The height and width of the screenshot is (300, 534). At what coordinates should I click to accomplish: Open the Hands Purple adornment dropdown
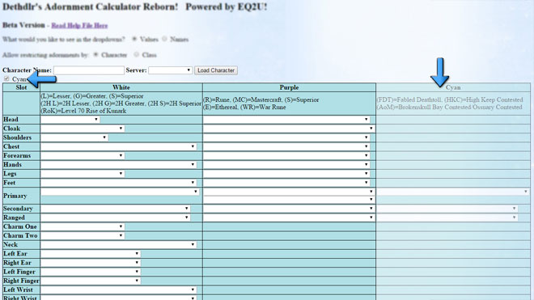click(286, 164)
